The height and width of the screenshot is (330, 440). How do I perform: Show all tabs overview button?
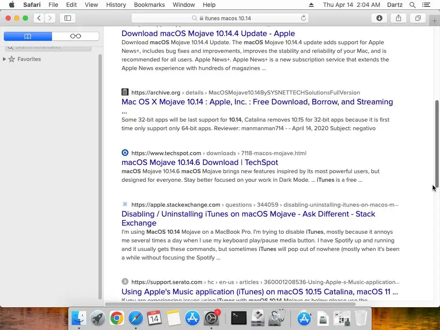[418, 18]
